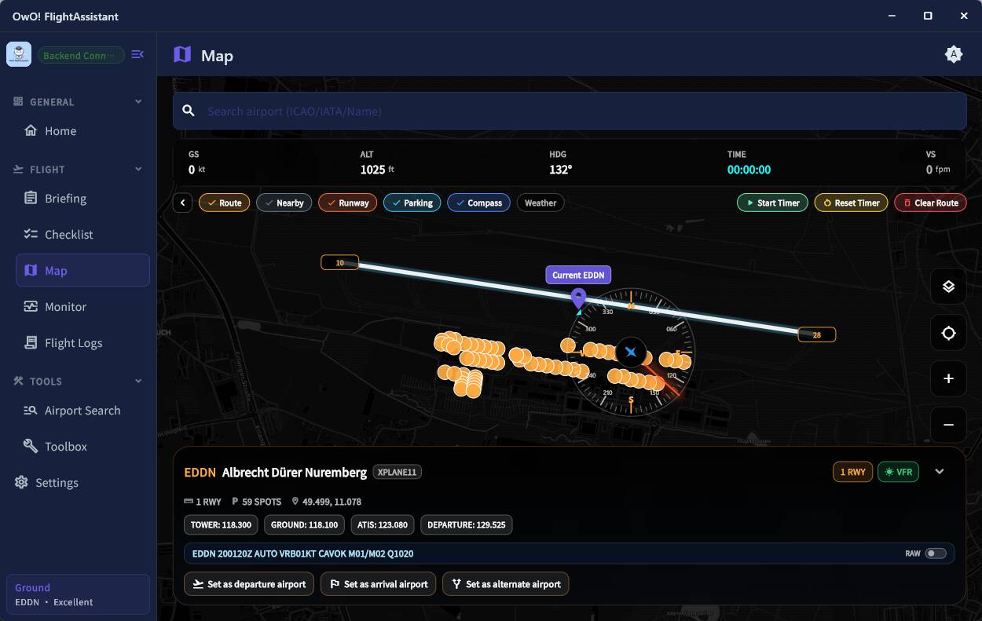Click the Backend Connected status badge
982x621 pixels.
pyautogui.click(x=81, y=55)
